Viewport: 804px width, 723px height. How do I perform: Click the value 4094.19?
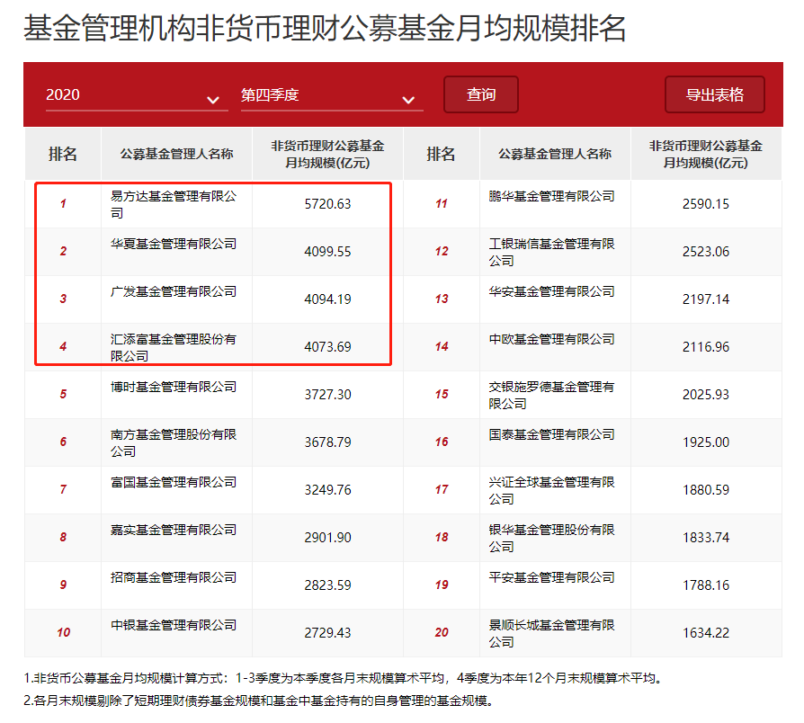click(x=327, y=299)
